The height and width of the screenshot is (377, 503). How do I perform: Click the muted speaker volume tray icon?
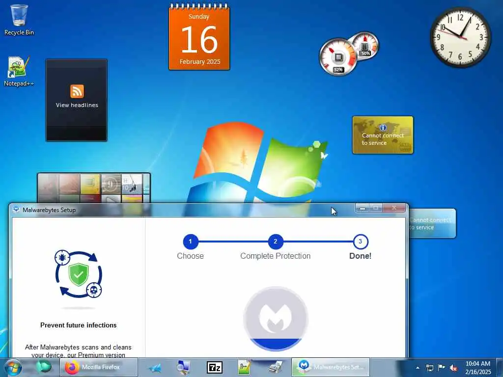(x=453, y=368)
